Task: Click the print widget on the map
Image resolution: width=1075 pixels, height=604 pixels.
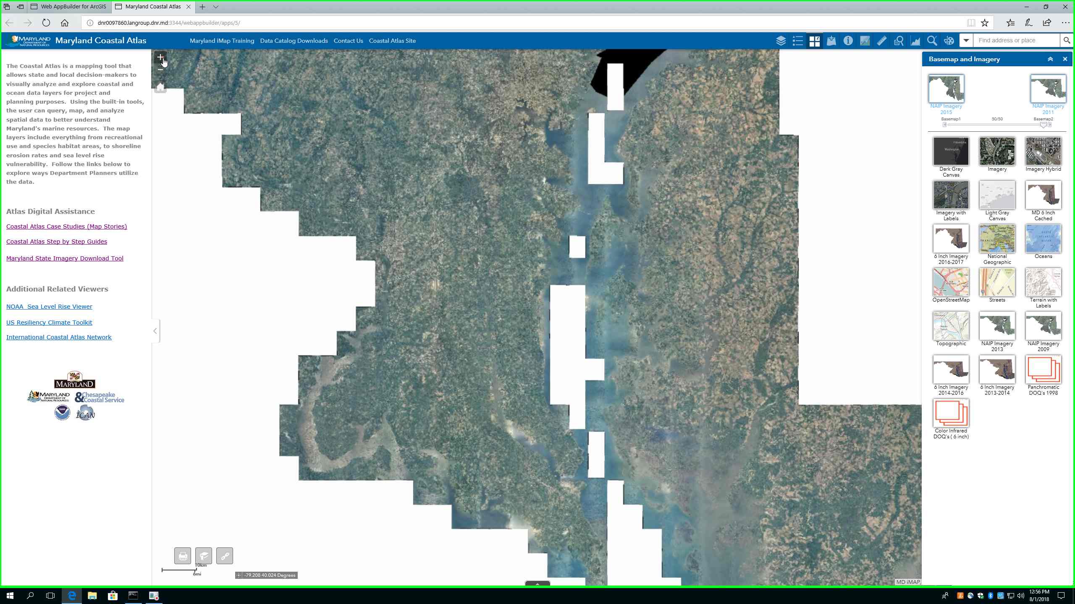Action: pos(183,556)
